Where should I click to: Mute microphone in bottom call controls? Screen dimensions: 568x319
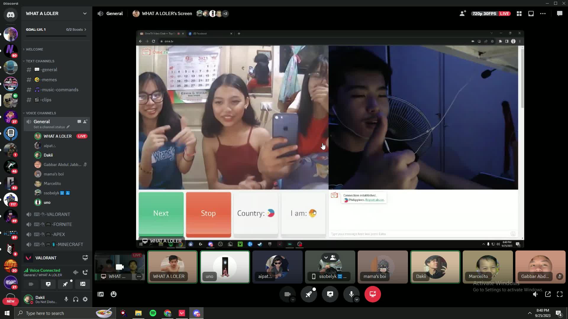click(x=351, y=294)
